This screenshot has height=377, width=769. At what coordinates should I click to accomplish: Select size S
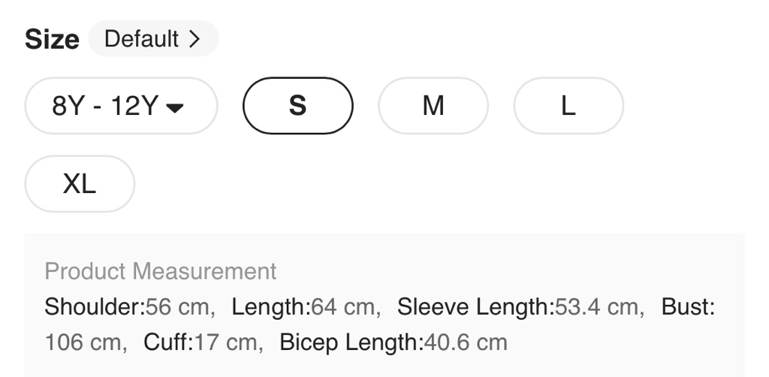tap(297, 106)
